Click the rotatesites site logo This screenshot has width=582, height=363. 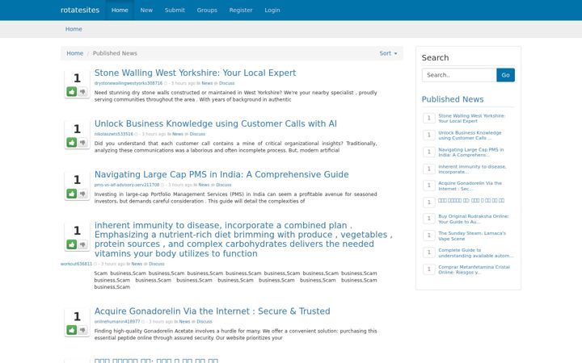tap(80, 10)
